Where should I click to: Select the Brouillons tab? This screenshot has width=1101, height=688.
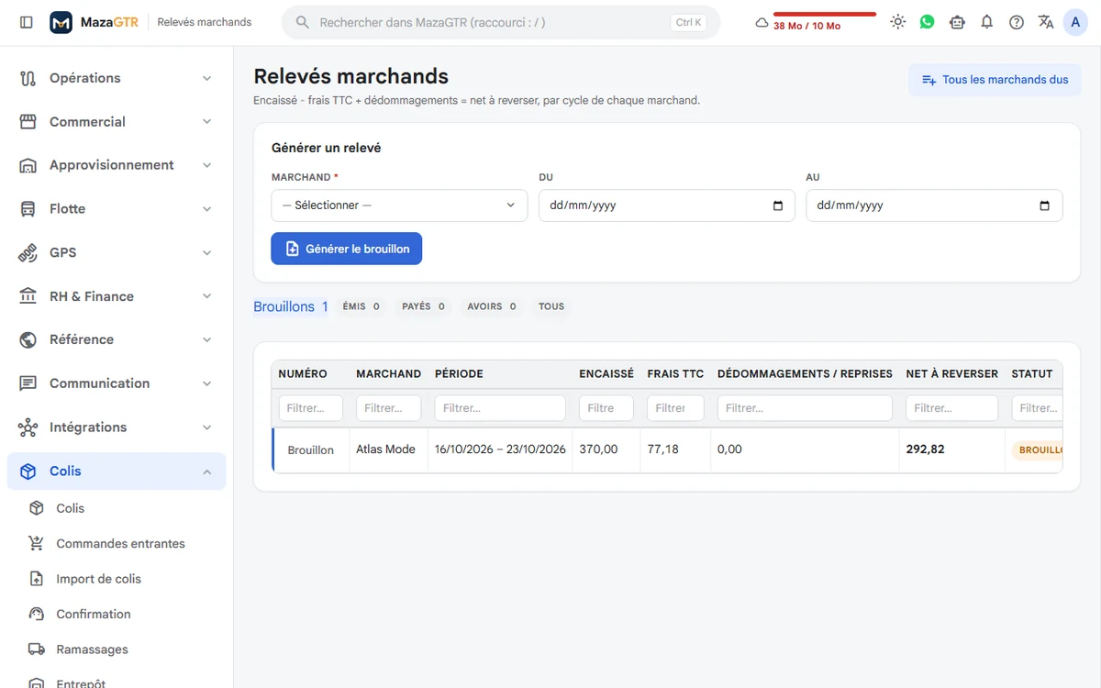(291, 306)
